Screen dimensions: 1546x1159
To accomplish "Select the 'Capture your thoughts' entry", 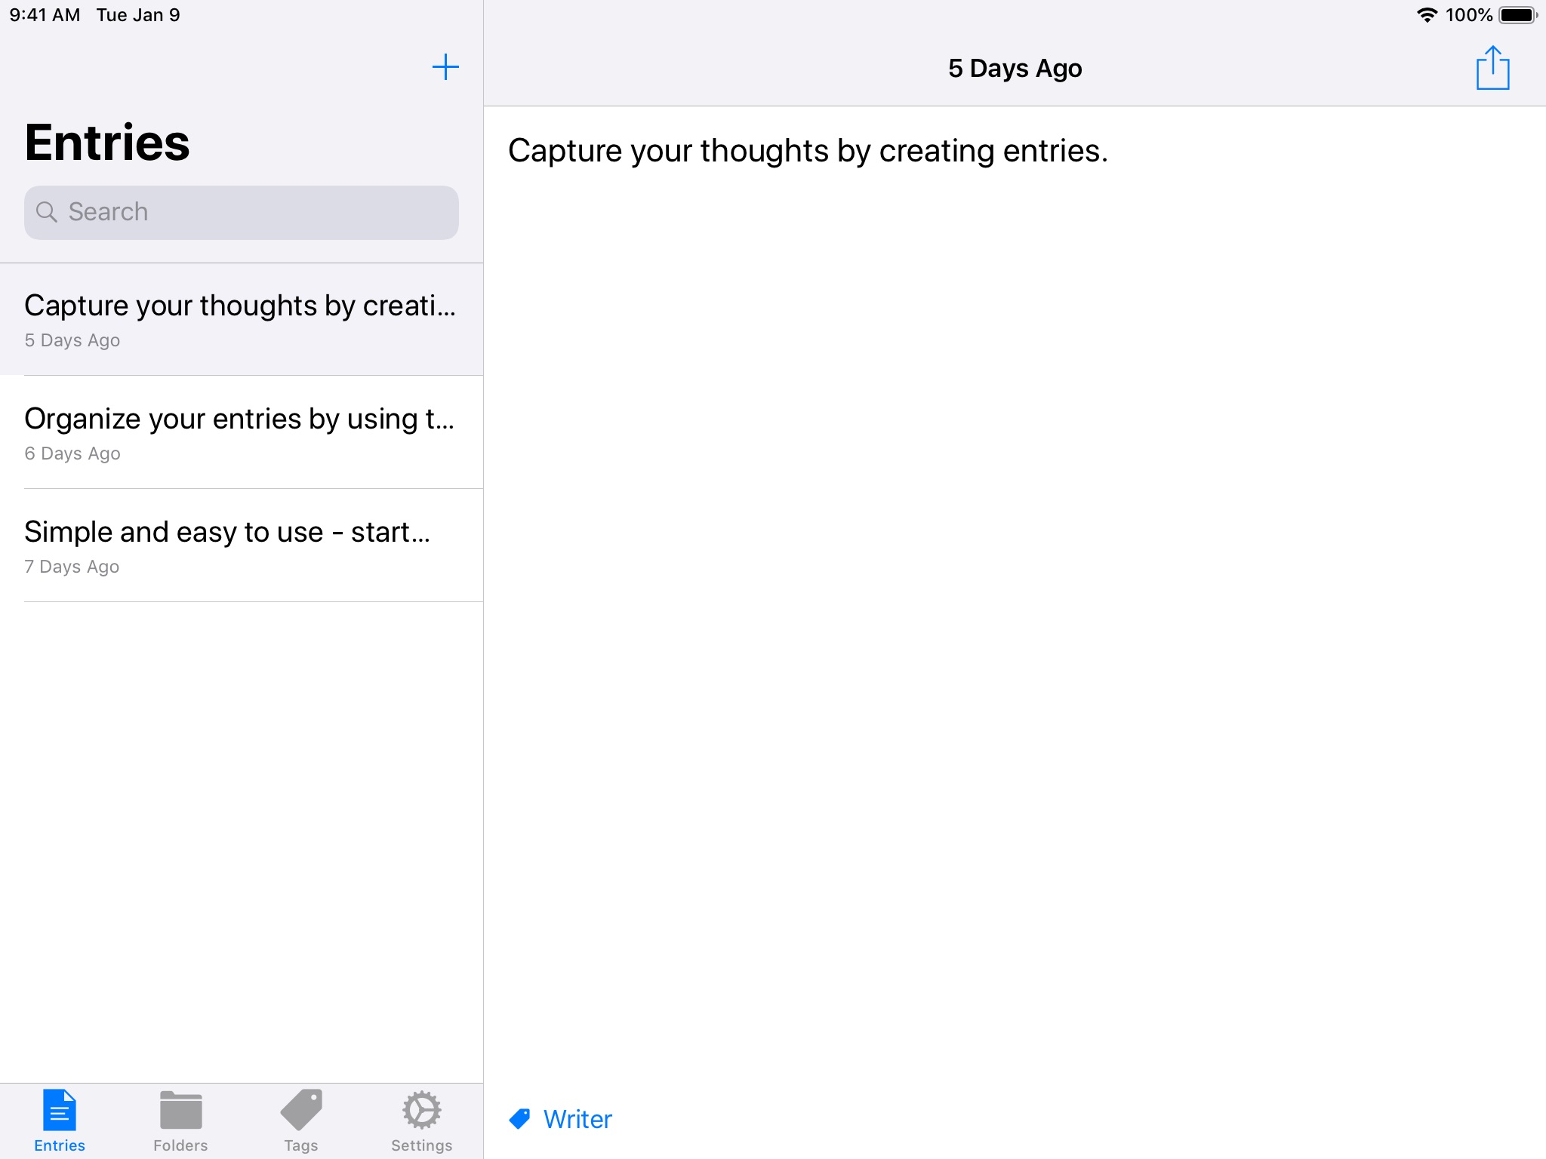I will point(242,319).
